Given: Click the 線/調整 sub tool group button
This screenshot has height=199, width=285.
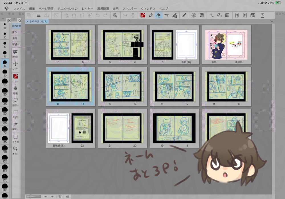Looking at the screenshot, I should pos(16,26).
